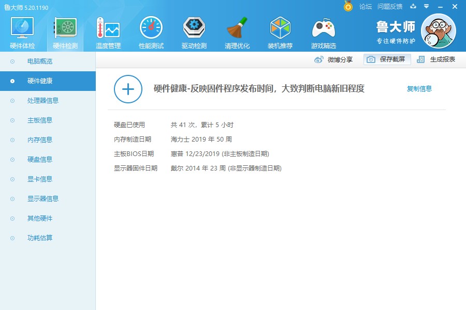Open the title bar dropdown arrow
The image size is (466, 310).
tap(426, 7)
